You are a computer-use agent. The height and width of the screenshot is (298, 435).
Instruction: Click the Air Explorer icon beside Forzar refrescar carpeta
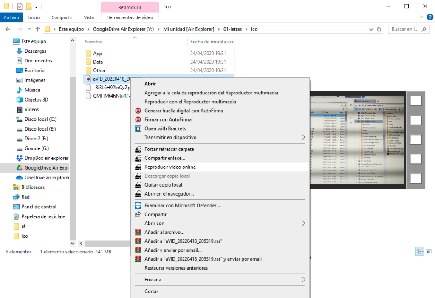coord(138,149)
